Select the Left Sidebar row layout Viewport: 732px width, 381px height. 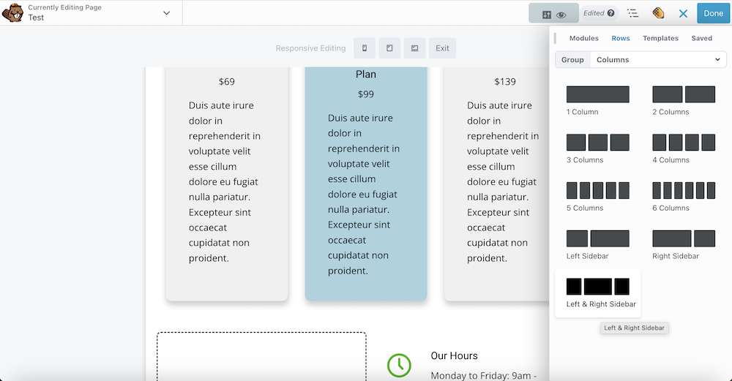597,245
